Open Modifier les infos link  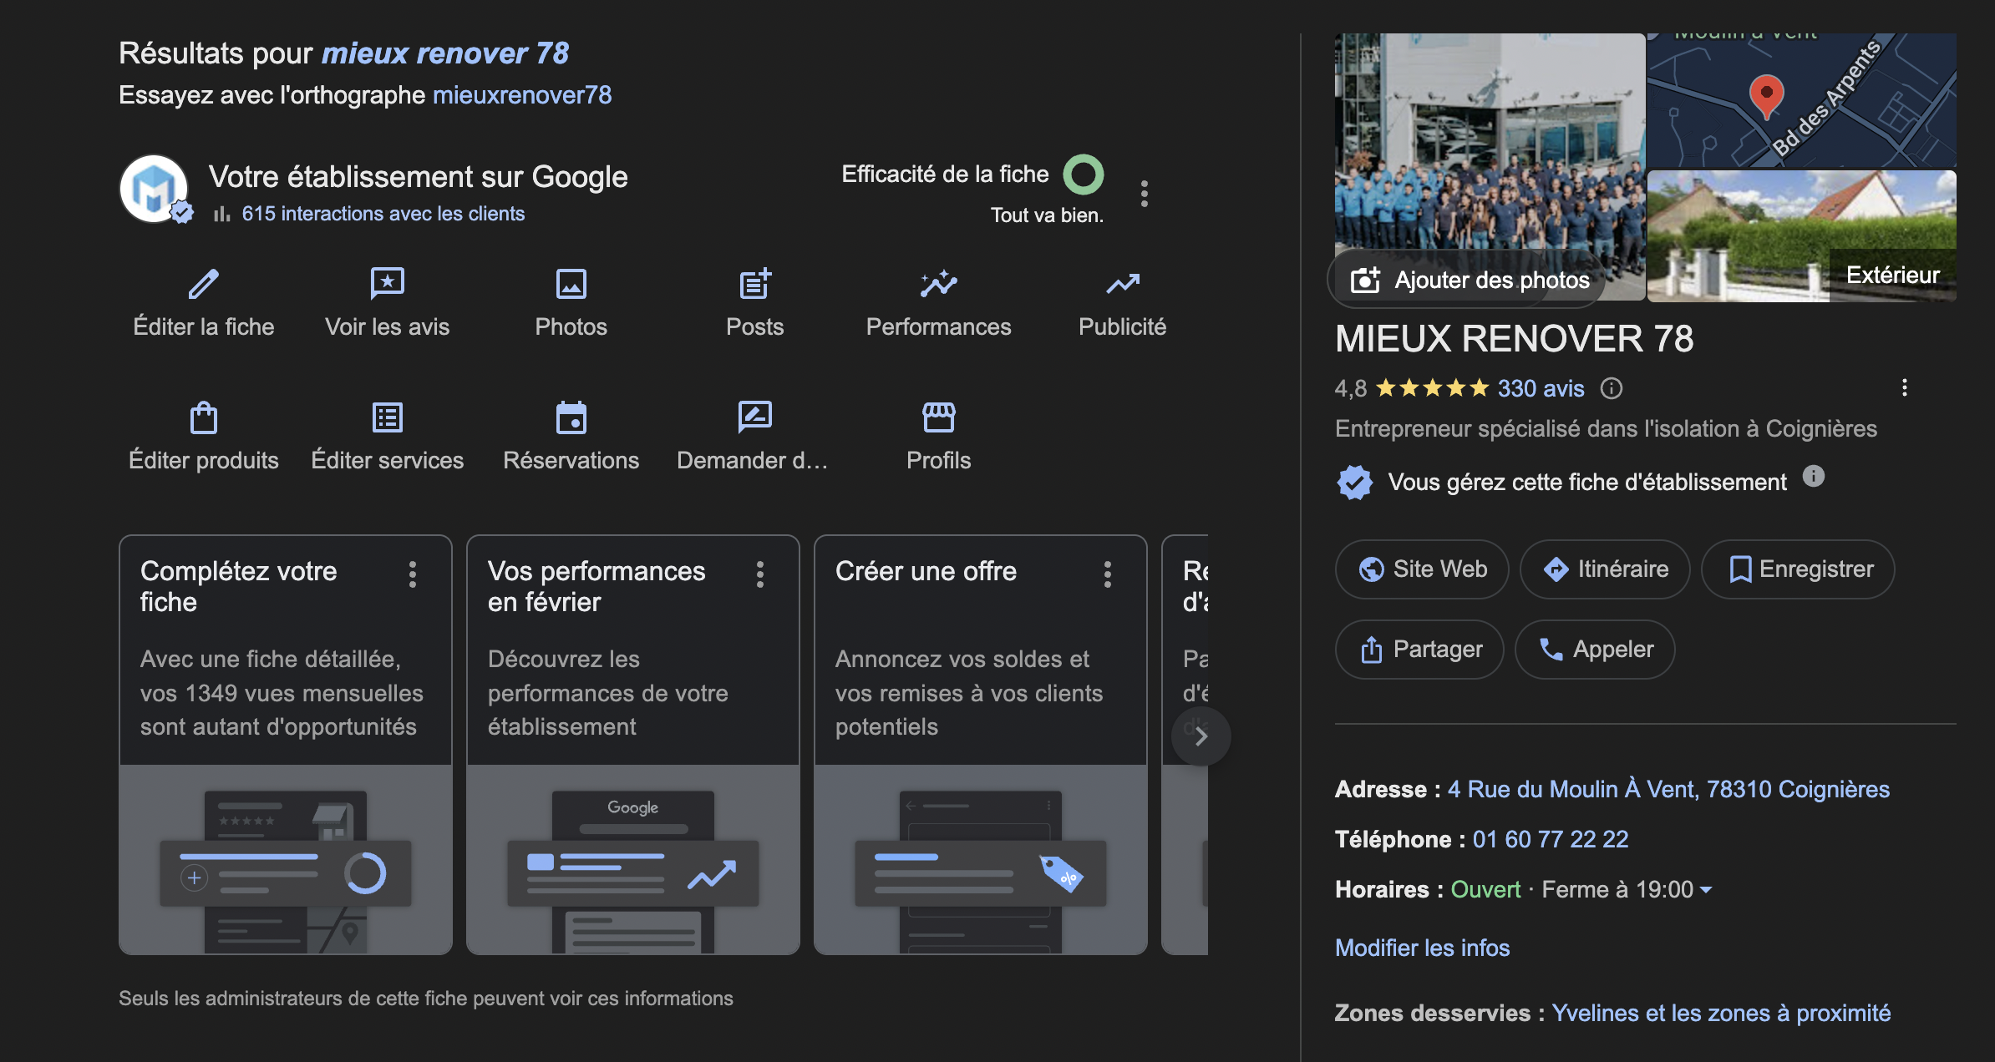tap(1422, 948)
